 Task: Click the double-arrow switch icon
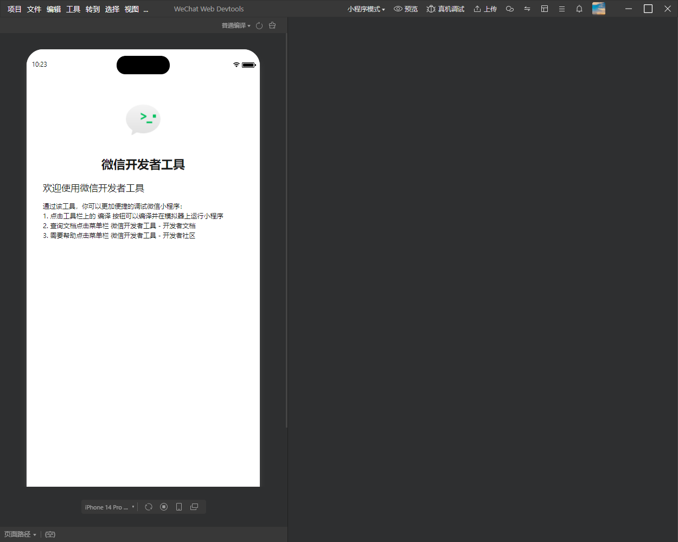pyautogui.click(x=527, y=9)
